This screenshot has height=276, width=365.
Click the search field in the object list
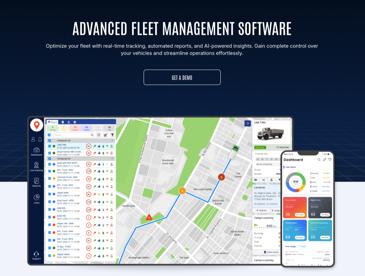(x=72, y=135)
